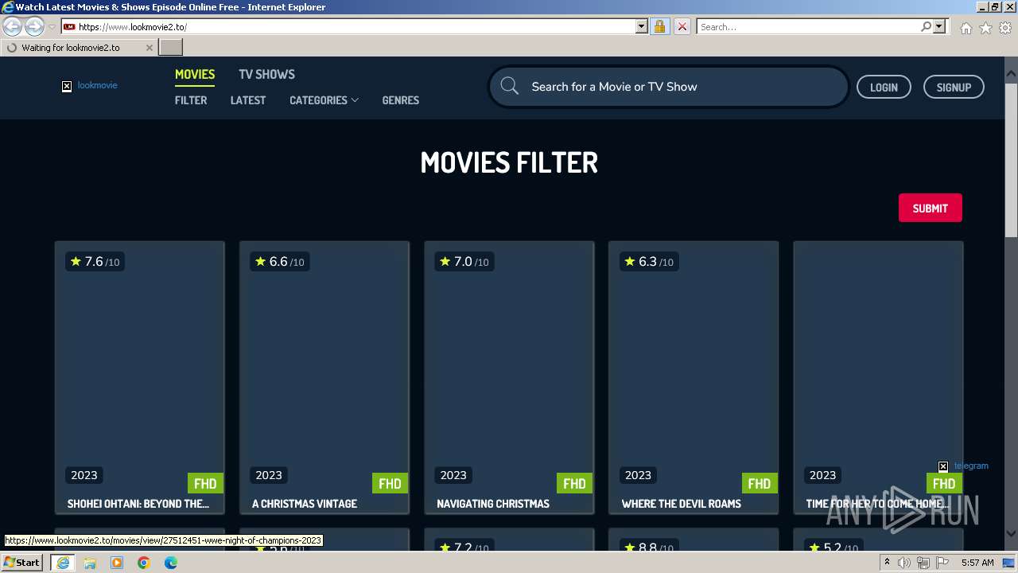Click the network tray icon
The width and height of the screenshot is (1018, 573).
coord(923,563)
